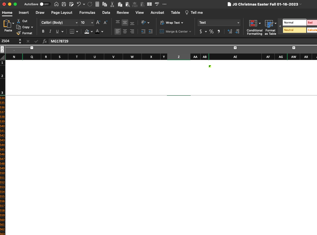Screen dimensions: 317x235
Task: Click Wrap Text
Action: coord(171,23)
